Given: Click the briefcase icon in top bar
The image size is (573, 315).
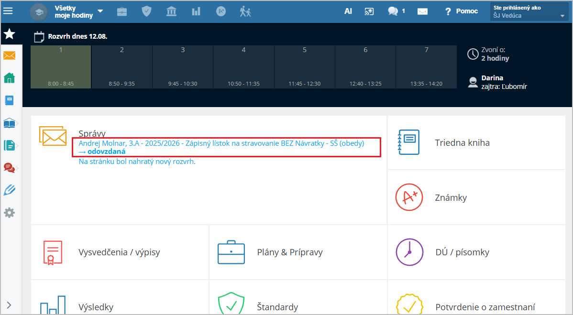Looking at the screenshot, I should tap(122, 11).
